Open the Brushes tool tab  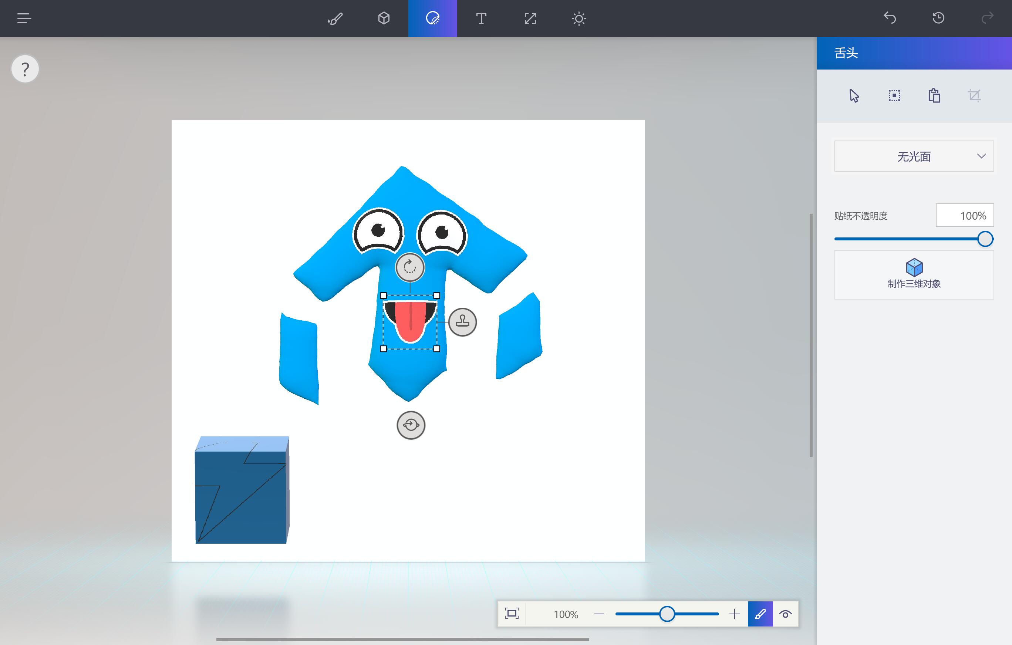(x=335, y=18)
